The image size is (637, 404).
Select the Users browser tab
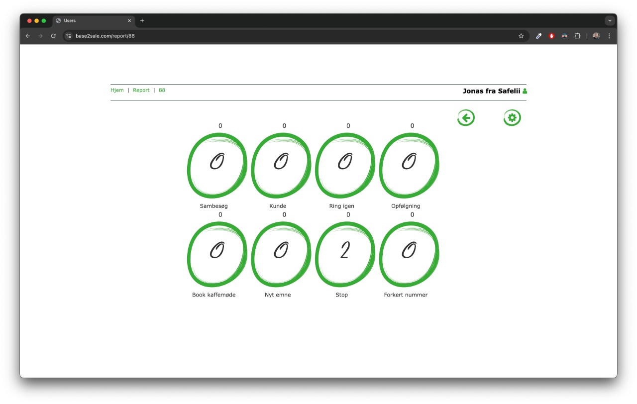pos(92,21)
